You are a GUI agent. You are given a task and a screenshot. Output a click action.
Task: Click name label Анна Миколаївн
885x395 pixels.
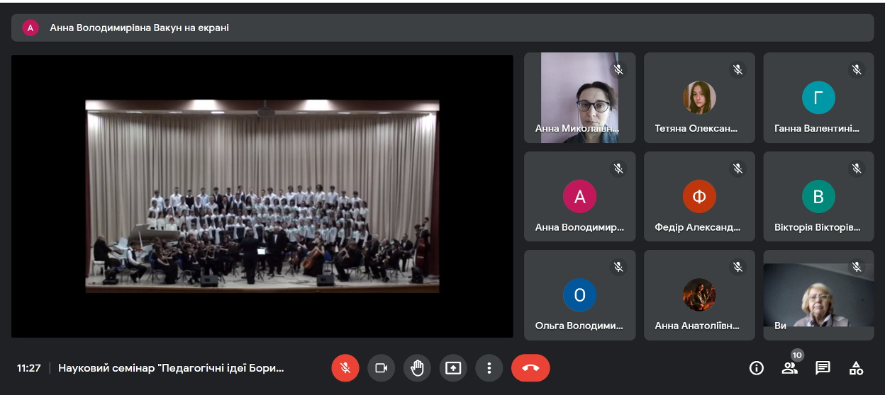[577, 129]
